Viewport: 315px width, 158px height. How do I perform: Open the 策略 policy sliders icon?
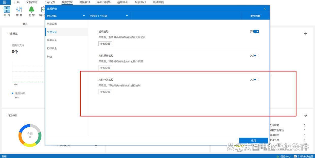coord(19,10)
